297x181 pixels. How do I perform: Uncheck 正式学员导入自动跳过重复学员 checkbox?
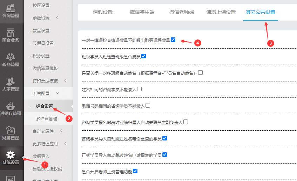click(x=164, y=154)
